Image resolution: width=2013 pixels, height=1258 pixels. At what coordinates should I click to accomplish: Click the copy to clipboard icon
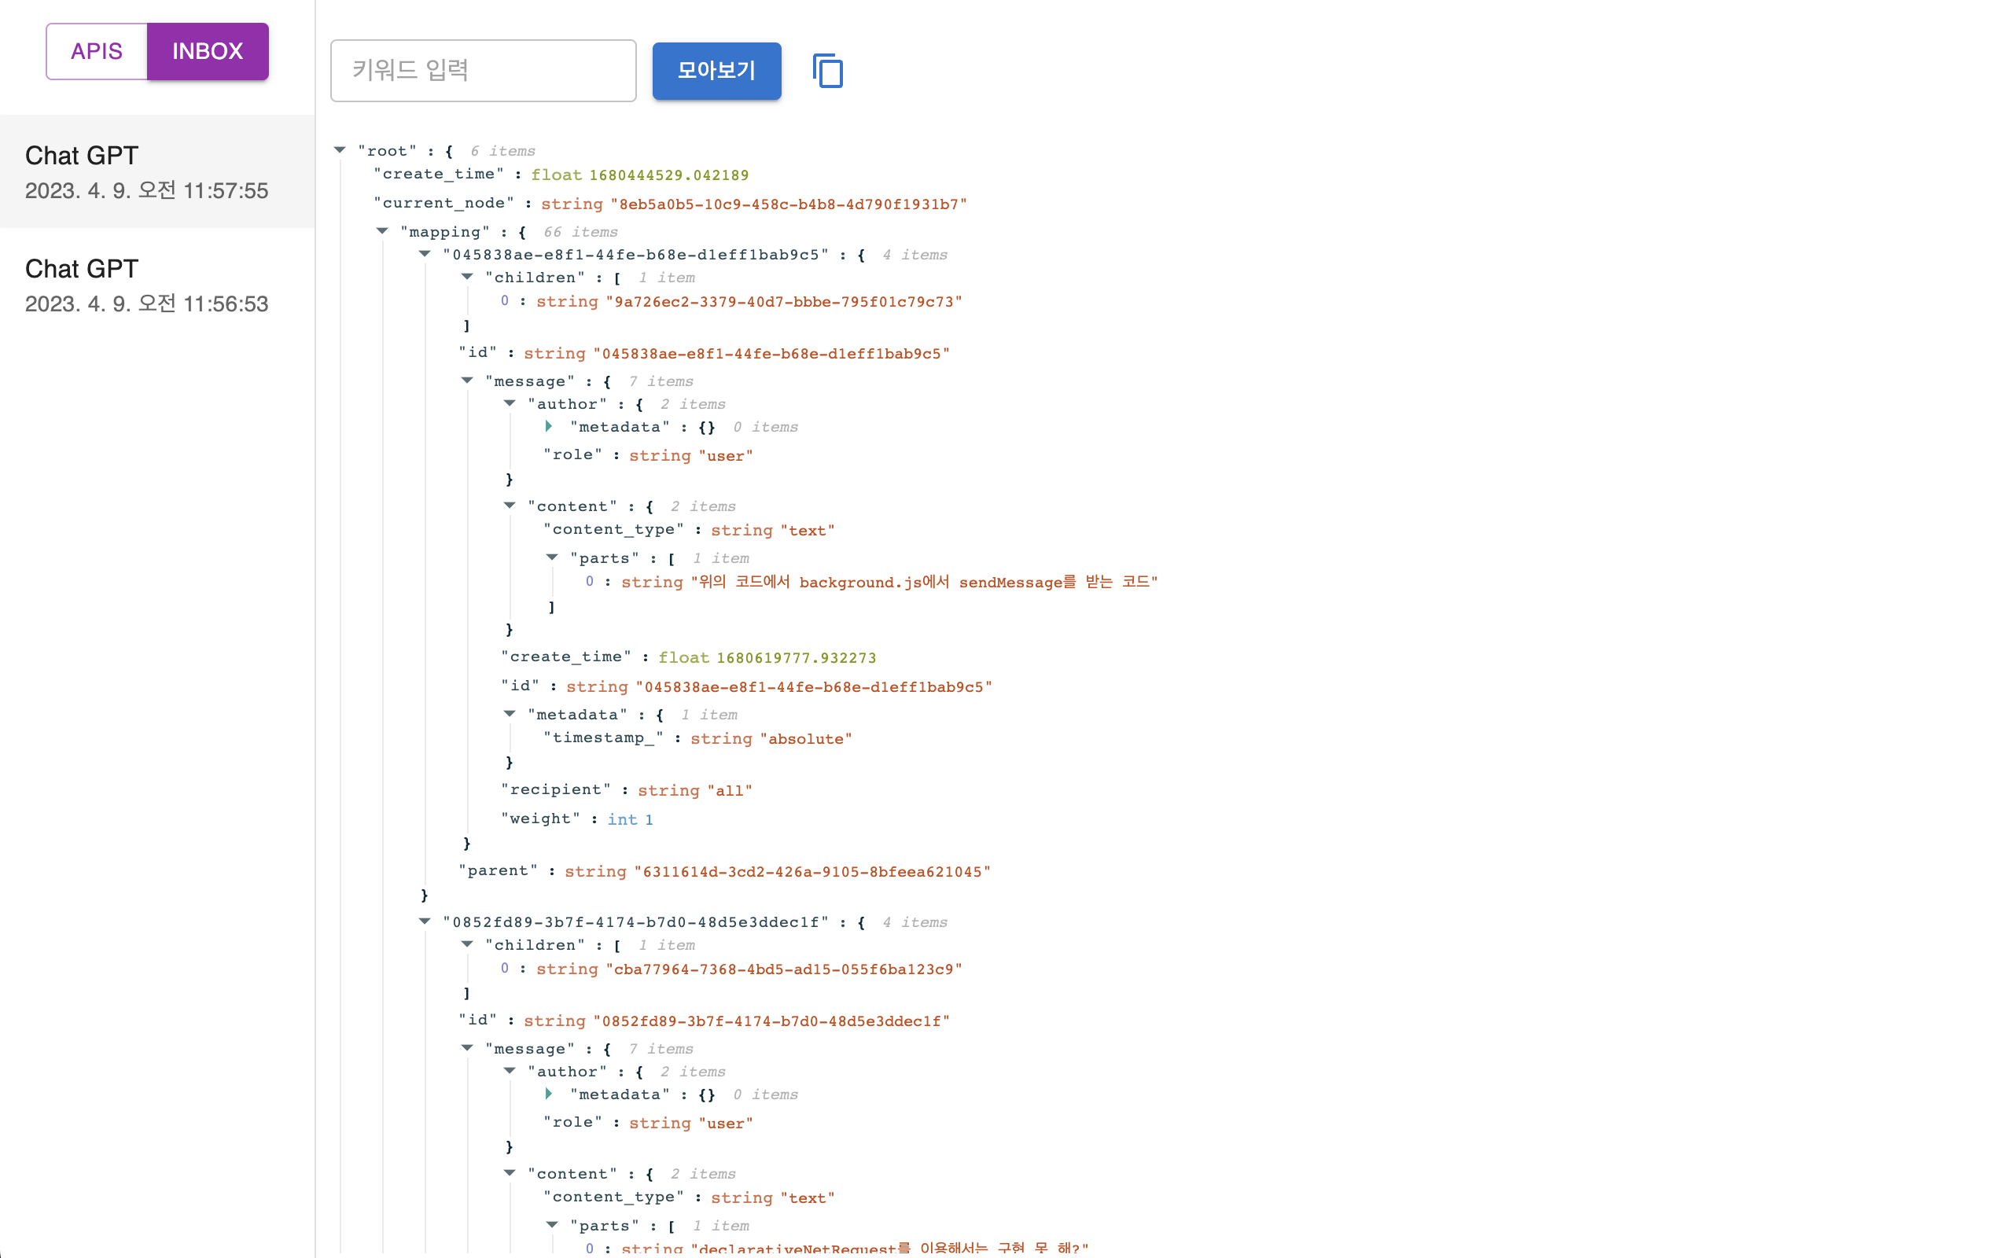point(827,71)
